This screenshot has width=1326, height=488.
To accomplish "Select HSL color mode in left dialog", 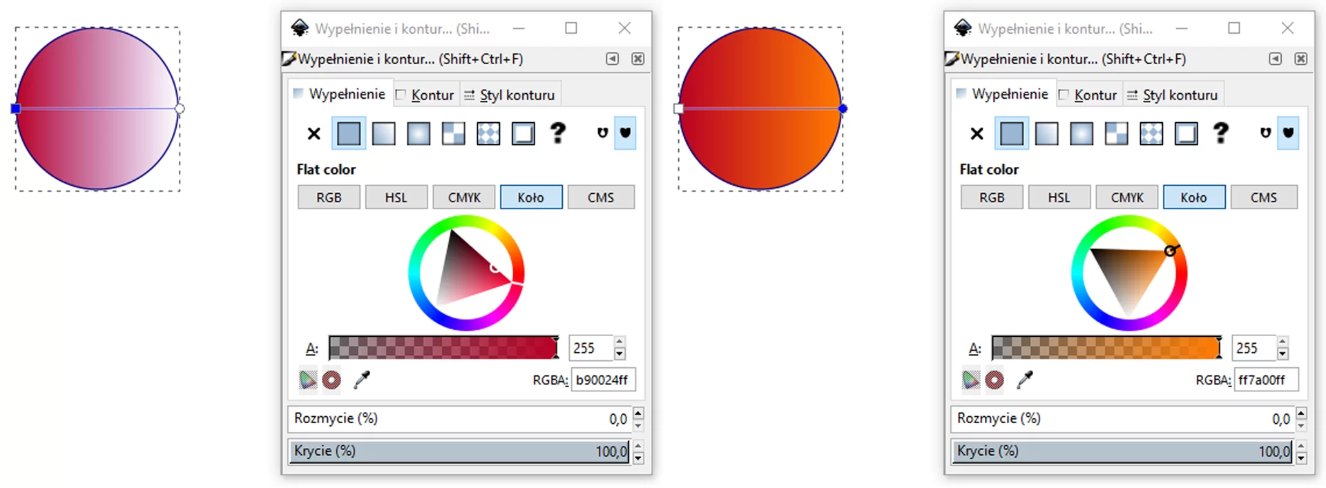I will click(396, 197).
